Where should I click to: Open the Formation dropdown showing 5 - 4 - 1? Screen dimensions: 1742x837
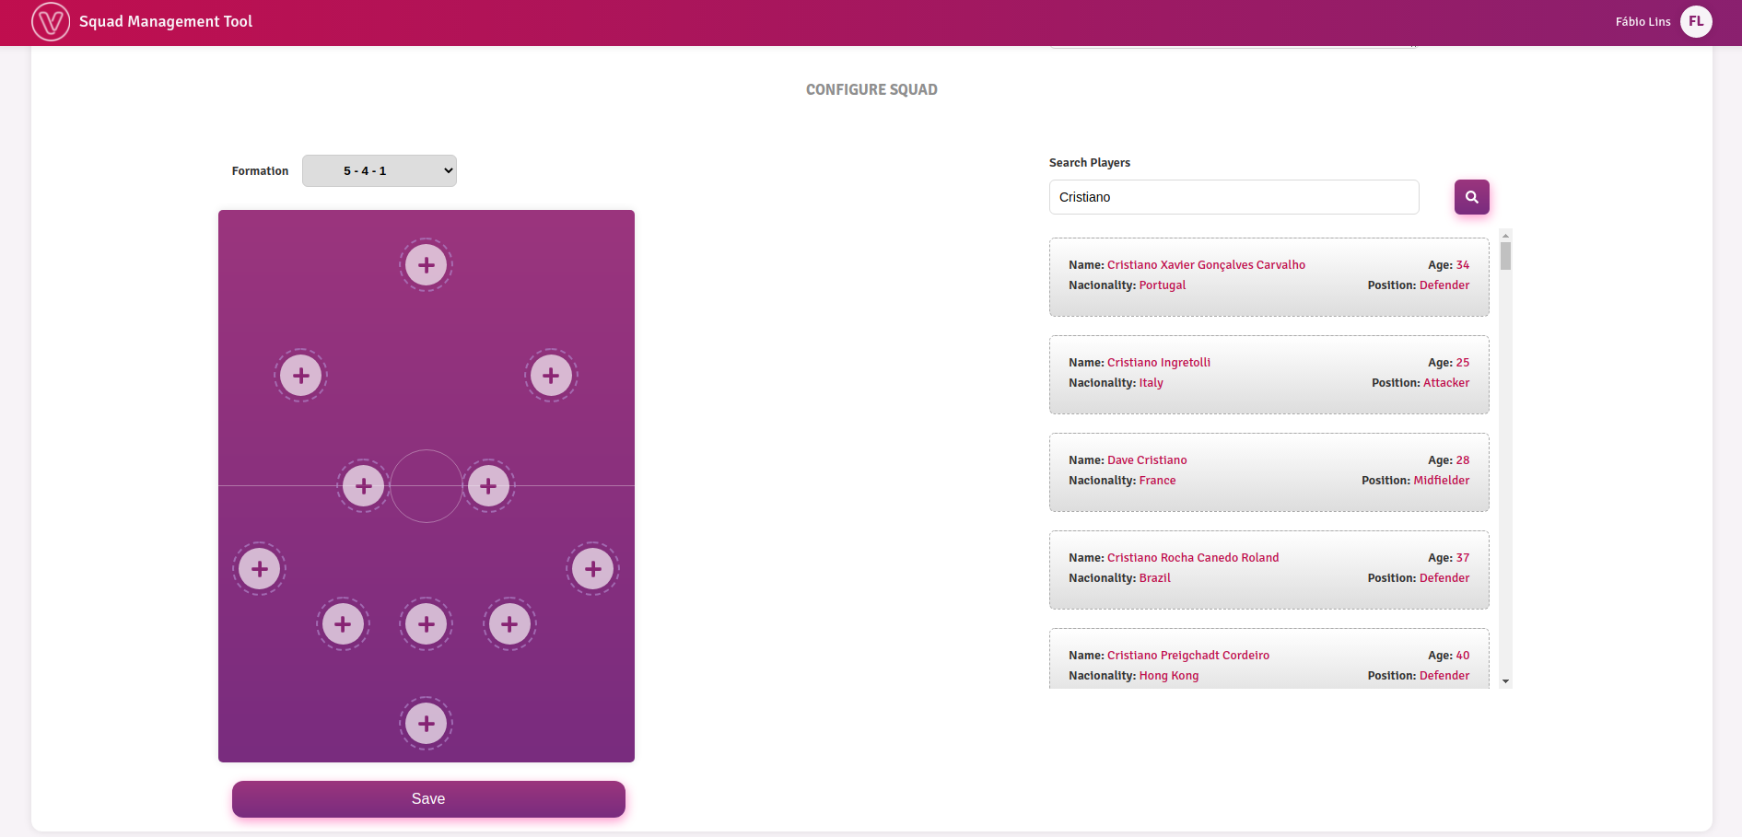pyautogui.click(x=380, y=171)
